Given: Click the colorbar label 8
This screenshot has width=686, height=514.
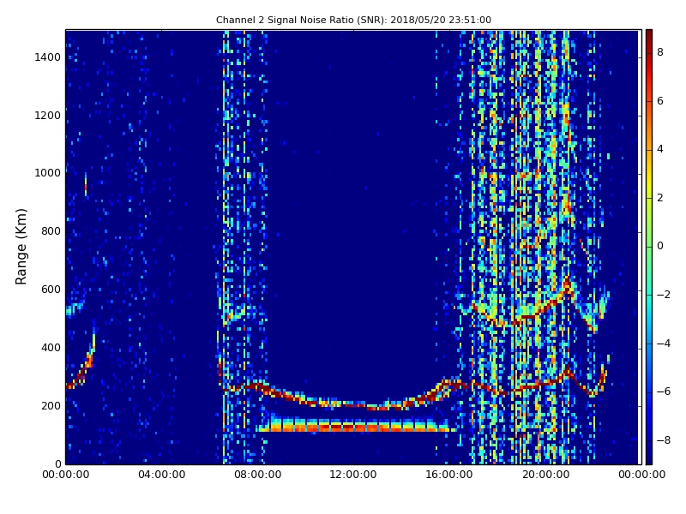Looking at the screenshot, I should tap(660, 52).
